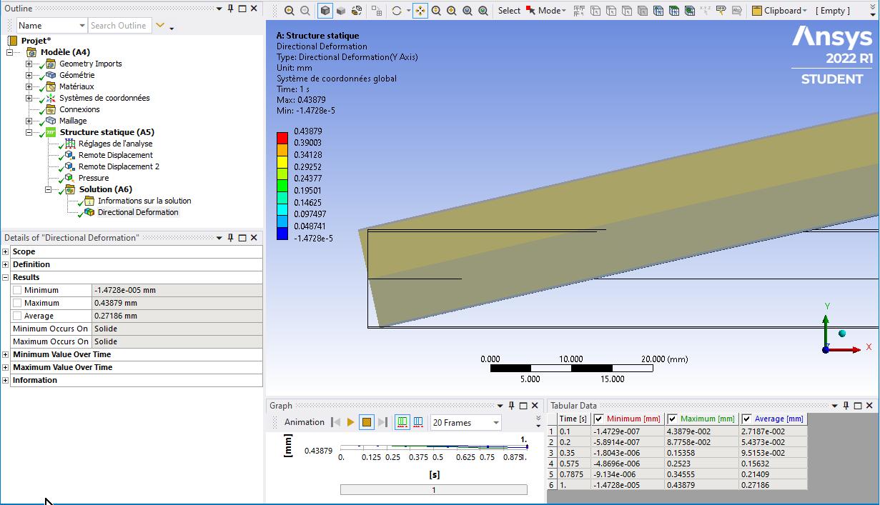Expand the Scope section in Details
This screenshot has height=505, width=880.
(x=6, y=251)
